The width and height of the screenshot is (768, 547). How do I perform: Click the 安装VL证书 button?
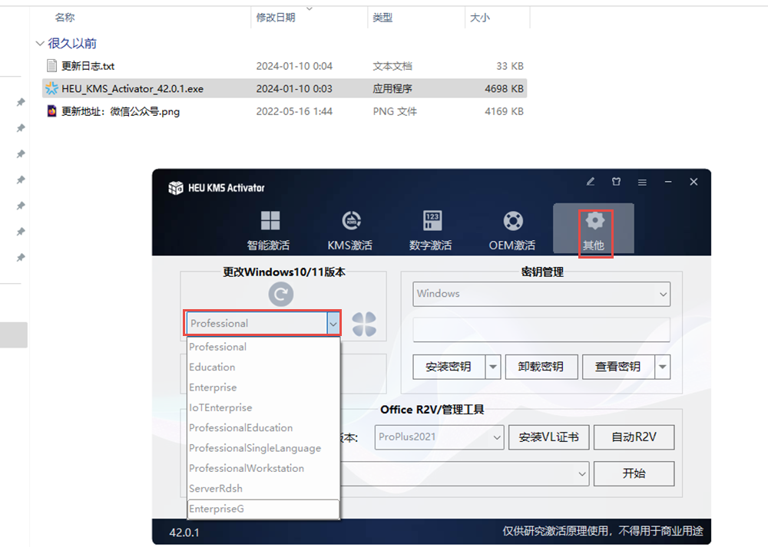548,437
